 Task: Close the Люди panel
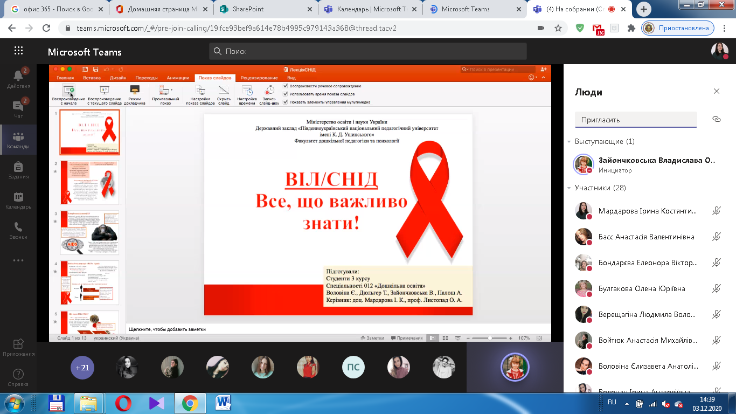coord(716,92)
